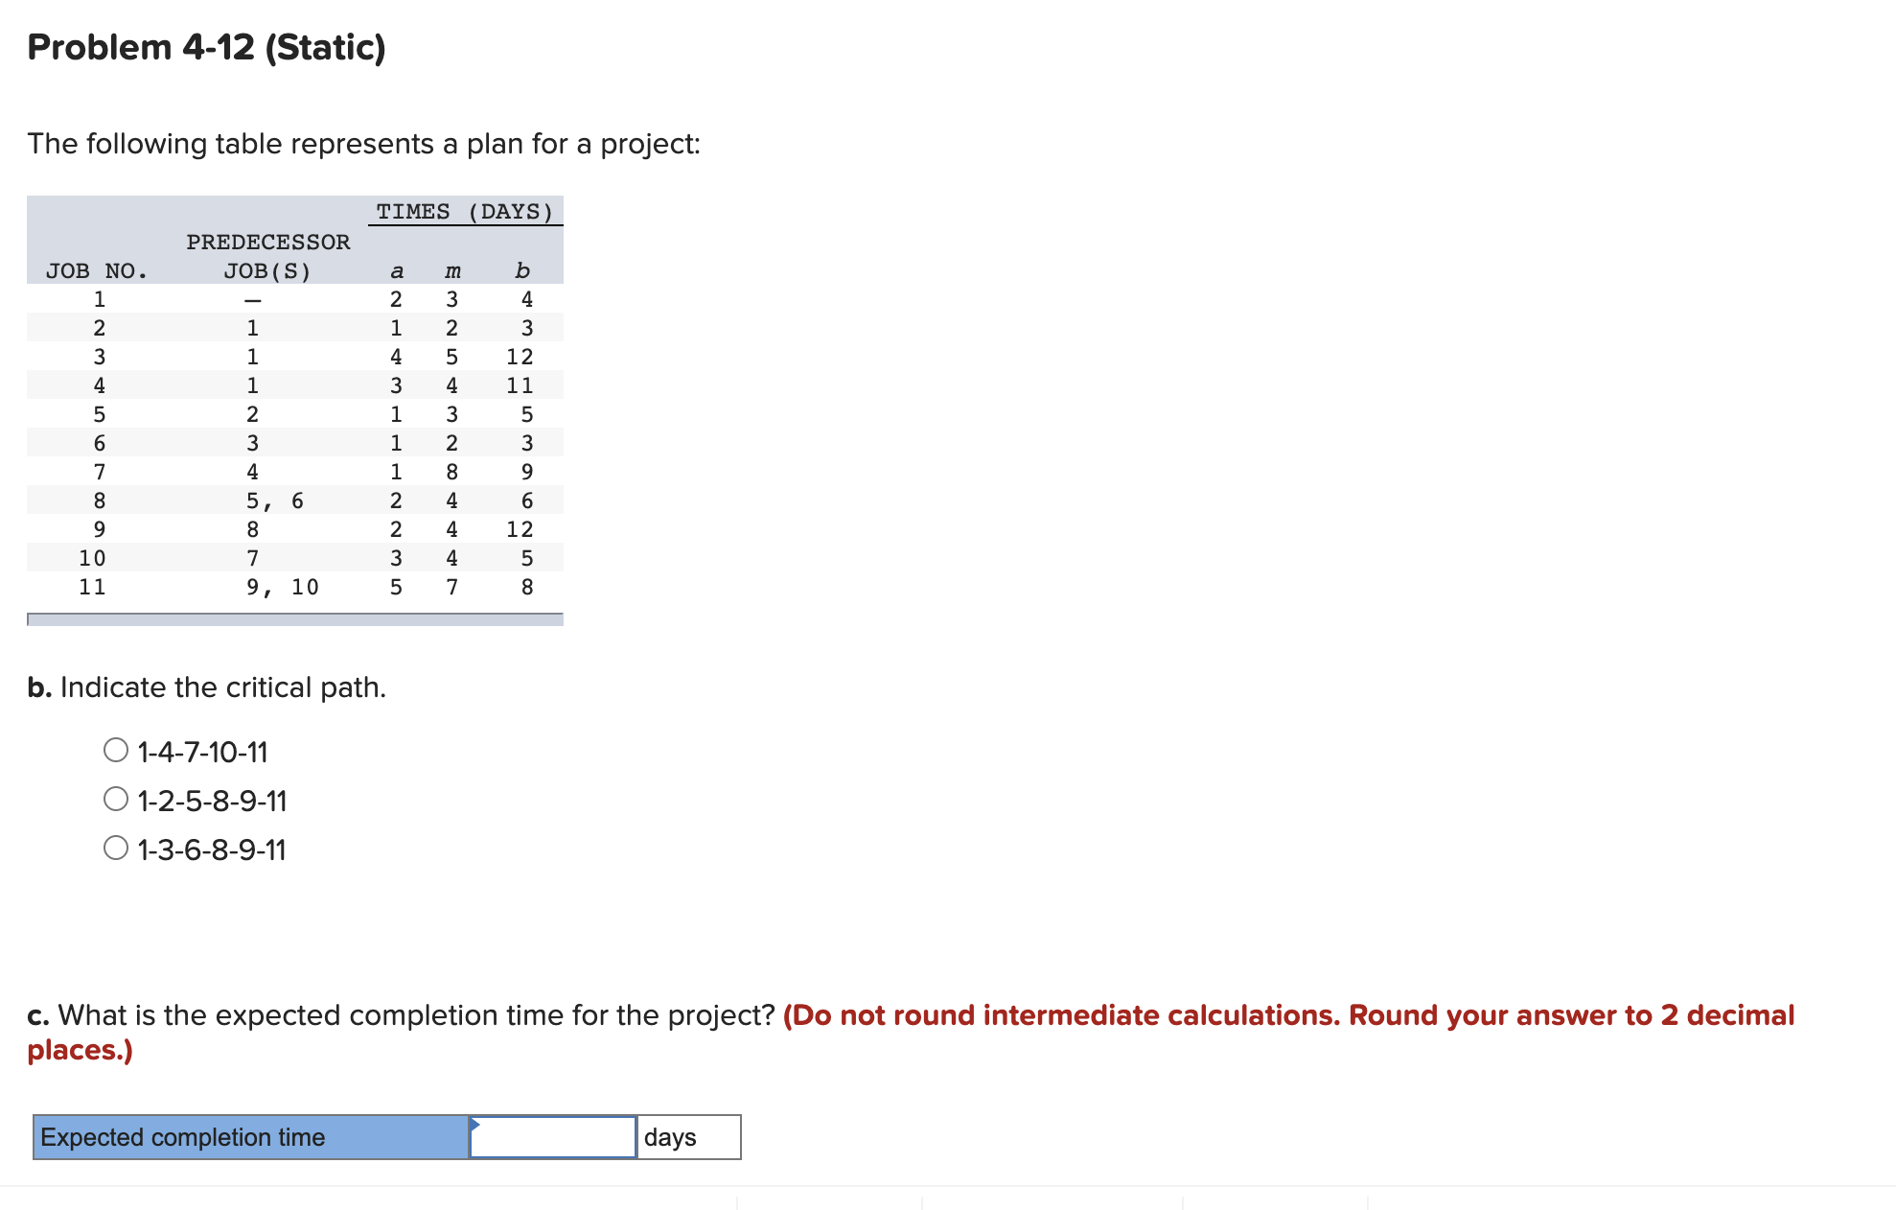Click the column header labeled b

click(522, 270)
